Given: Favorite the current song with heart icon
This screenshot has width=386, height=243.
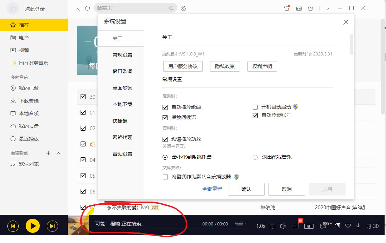Looking at the screenshot, I should click(x=348, y=226).
